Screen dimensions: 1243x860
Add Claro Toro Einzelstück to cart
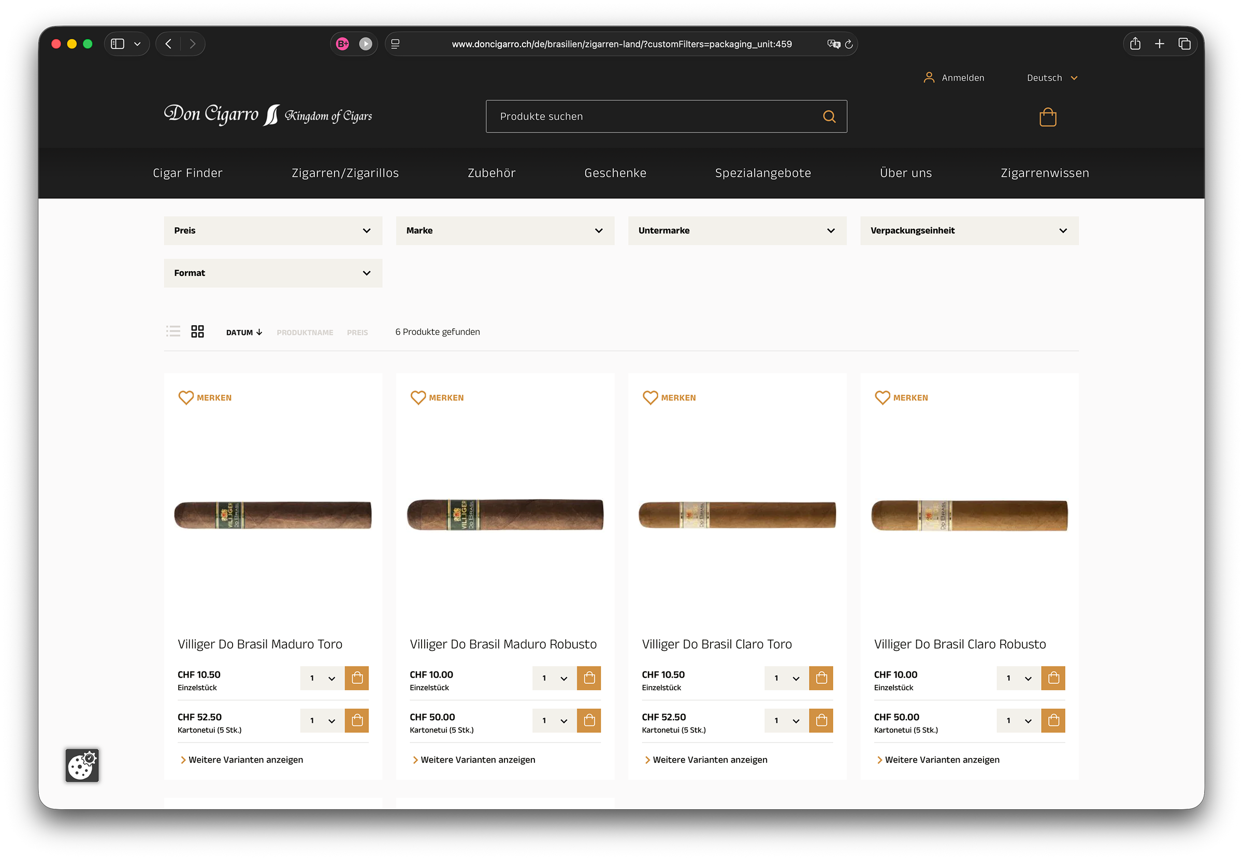pos(821,678)
